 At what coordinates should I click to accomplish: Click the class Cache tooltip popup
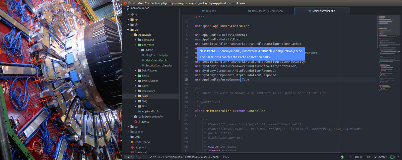(251, 54)
